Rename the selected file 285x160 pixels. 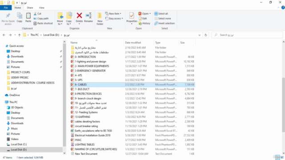coord(89,18)
